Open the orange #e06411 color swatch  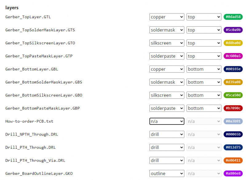[x=233, y=160]
